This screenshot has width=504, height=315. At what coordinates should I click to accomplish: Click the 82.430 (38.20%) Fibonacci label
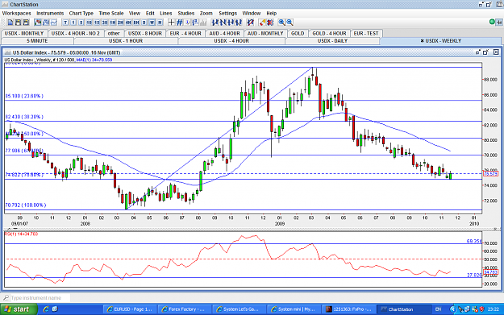(24, 117)
